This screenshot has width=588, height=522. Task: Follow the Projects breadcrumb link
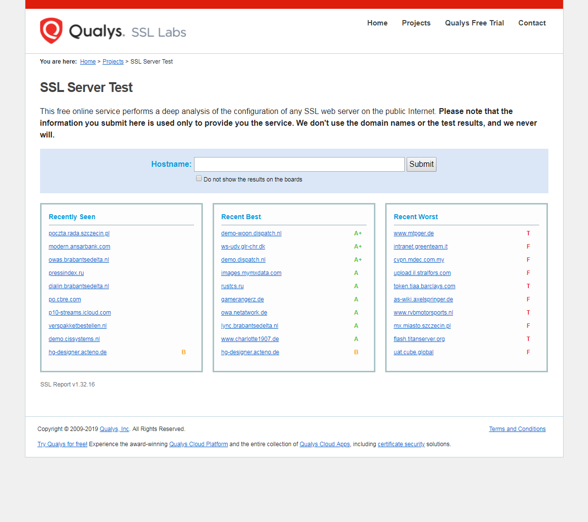pos(113,62)
